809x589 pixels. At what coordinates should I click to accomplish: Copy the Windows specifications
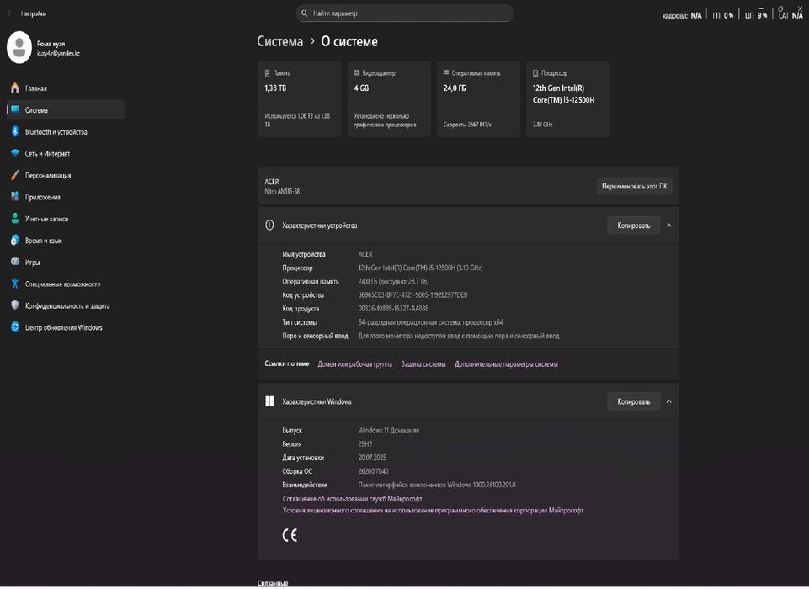click(633, 401)
